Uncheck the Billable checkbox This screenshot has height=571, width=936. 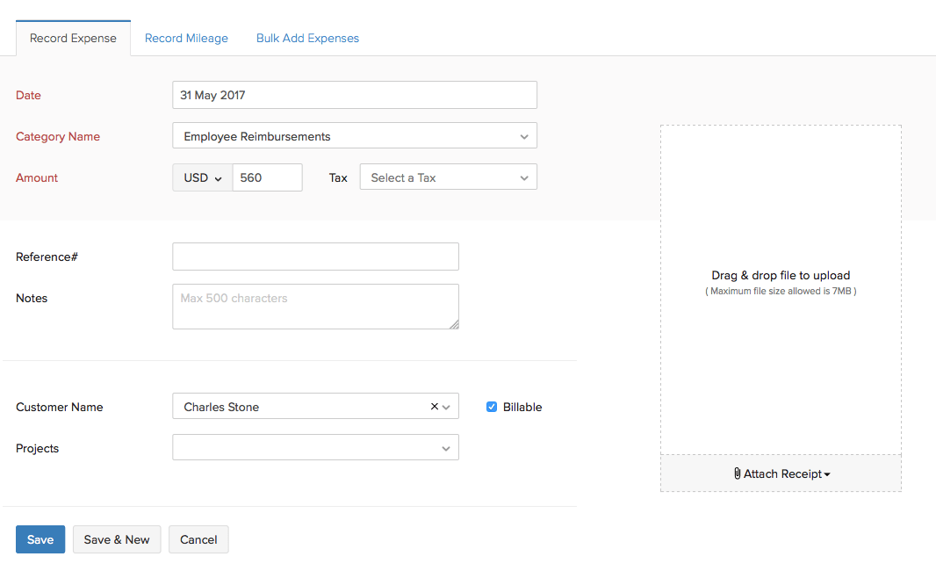[x=492, y=407]
